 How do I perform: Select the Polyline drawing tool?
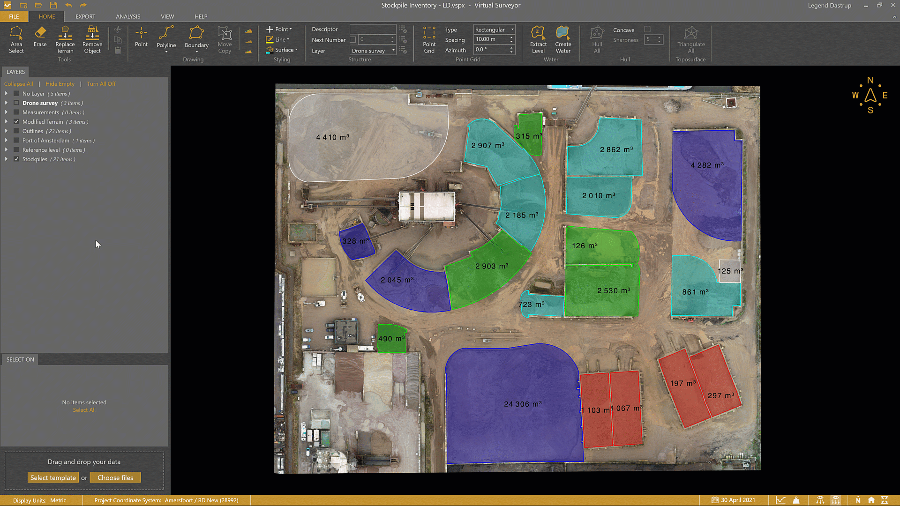pyautogui.click(x=166, y=37)
